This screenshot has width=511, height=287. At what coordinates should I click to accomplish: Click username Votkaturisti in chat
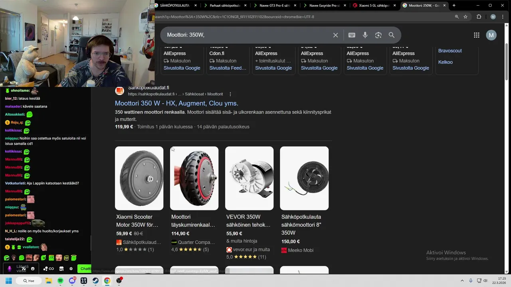click(x=15, y=183)
